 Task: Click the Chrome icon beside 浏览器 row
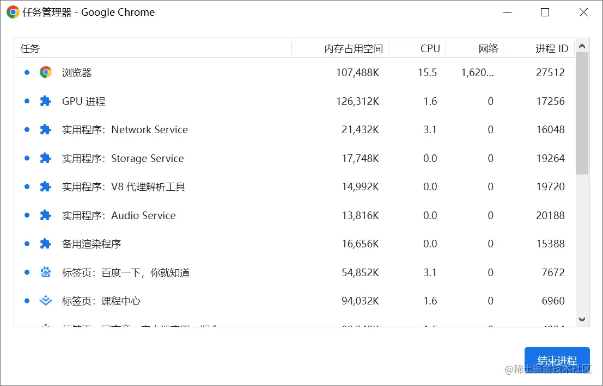coord(46,72)
